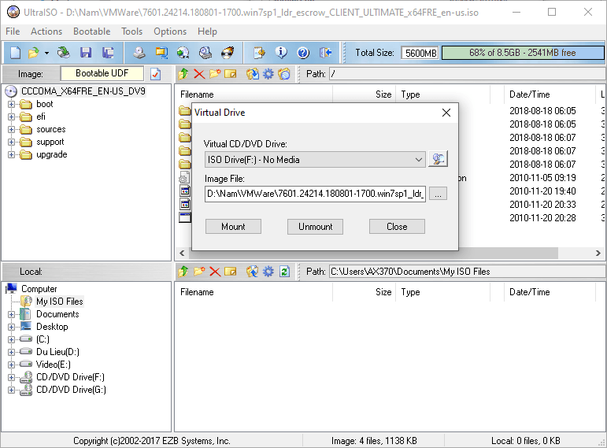Viewport: 607px width, 448px height.
Task: Close the Virtual Drive dialog with X
Action: (446, 113)
